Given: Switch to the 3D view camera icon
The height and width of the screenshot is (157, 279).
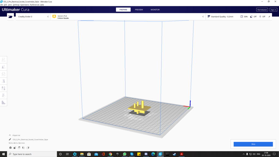Looking at the screenshot, I should tap(10, 148).
